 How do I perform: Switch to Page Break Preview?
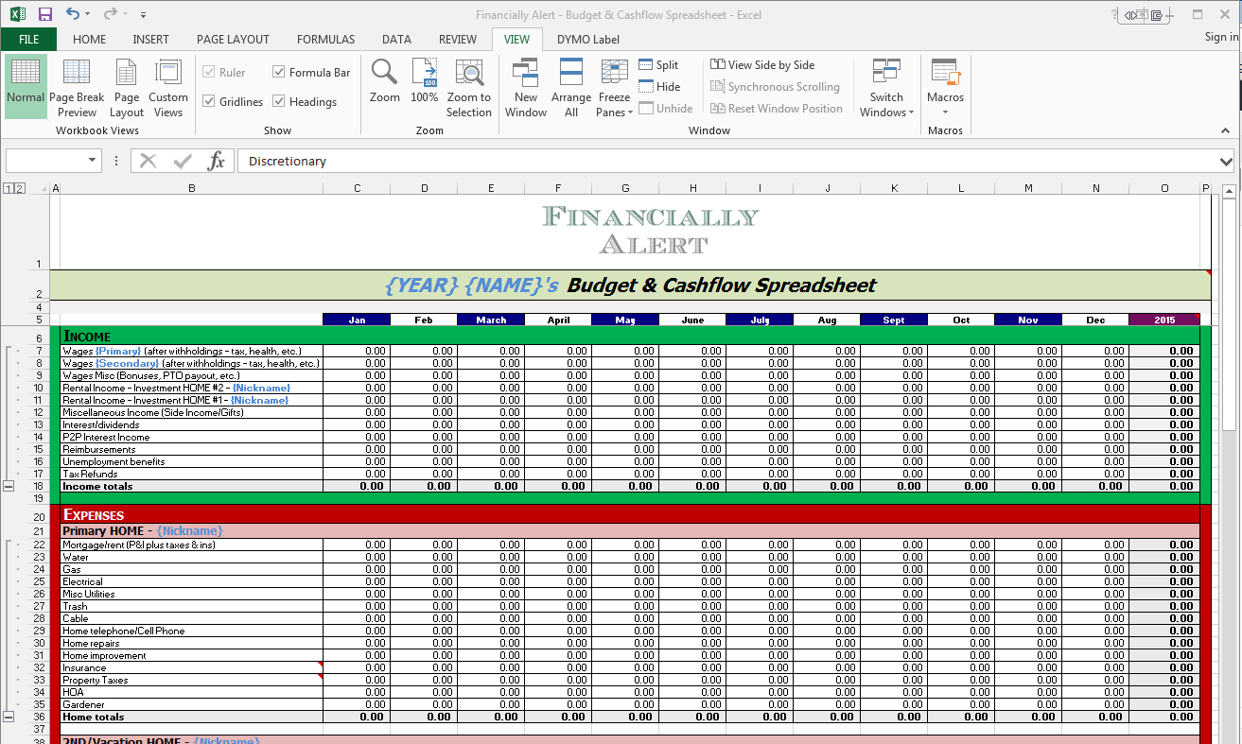pos(77,87)
